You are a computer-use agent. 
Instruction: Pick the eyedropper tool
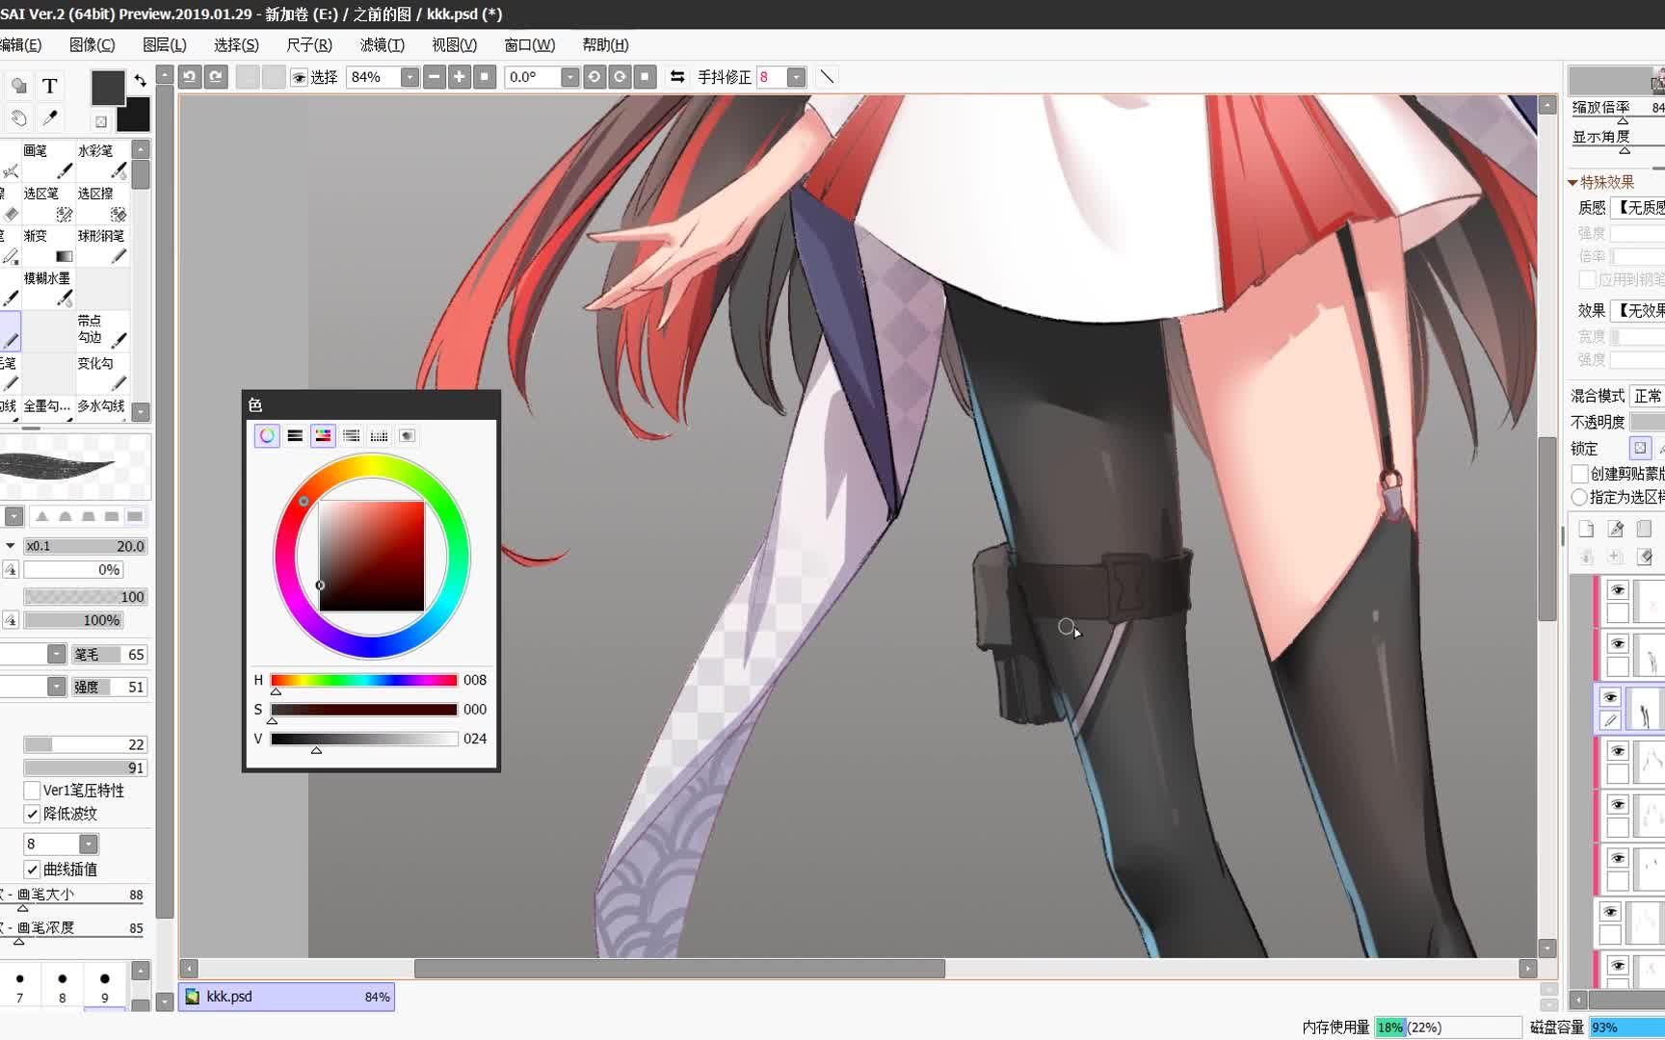pyautogui.click(x=50, y=118)
